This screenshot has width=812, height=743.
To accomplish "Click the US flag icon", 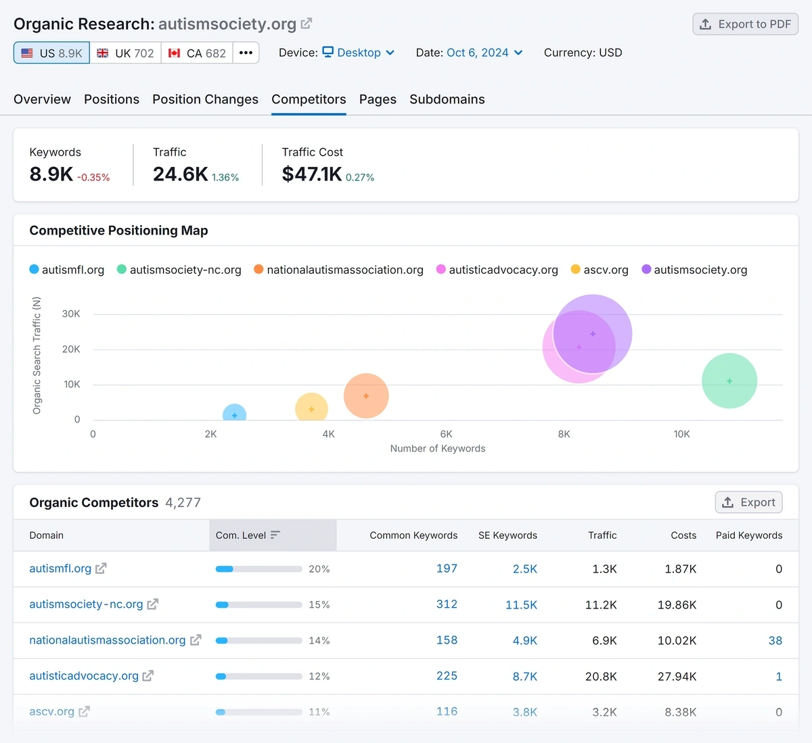I will pos(27,53).
